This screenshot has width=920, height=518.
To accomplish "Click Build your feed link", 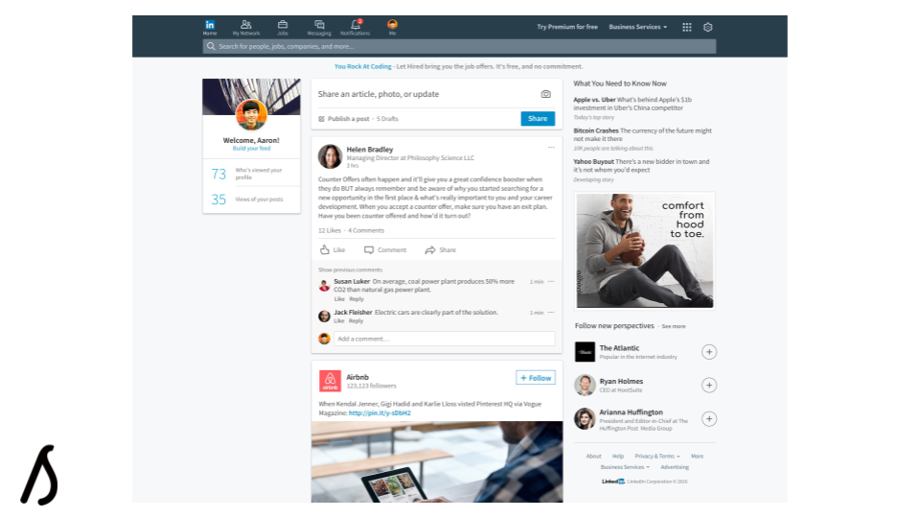I will [x=251, y=149].
